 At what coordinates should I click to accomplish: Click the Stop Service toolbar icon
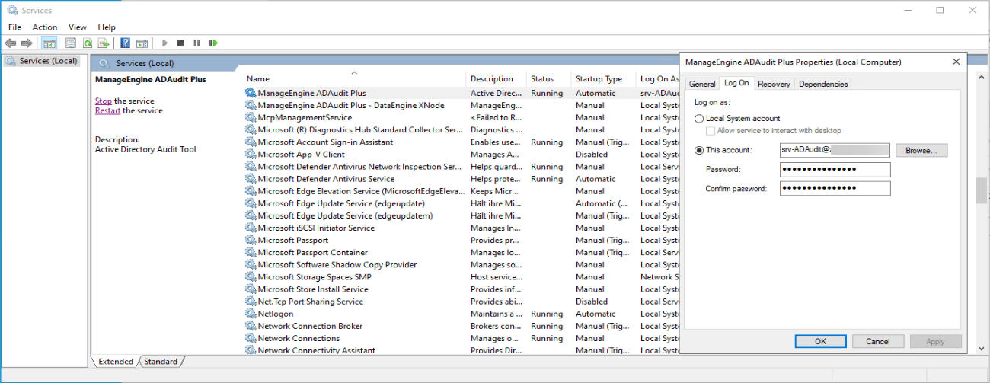(x=180, y=43)
